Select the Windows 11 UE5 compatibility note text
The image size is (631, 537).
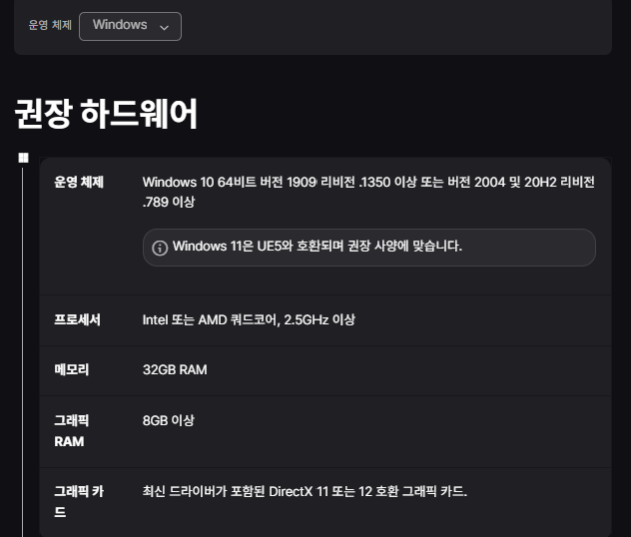pyautogui.click(x=317, y=246)
